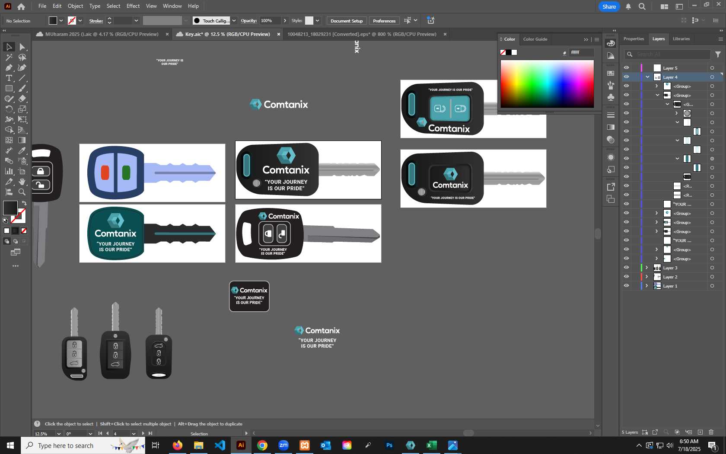Open the Stroke weight dropdown
The width and height of the screenshot is (726, 454).
coord(136,21)
